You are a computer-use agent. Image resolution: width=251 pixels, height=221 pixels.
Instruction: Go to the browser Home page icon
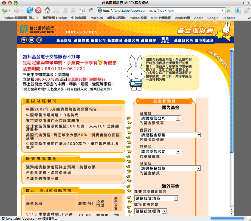pyautogui.click(x=47, y=10)
